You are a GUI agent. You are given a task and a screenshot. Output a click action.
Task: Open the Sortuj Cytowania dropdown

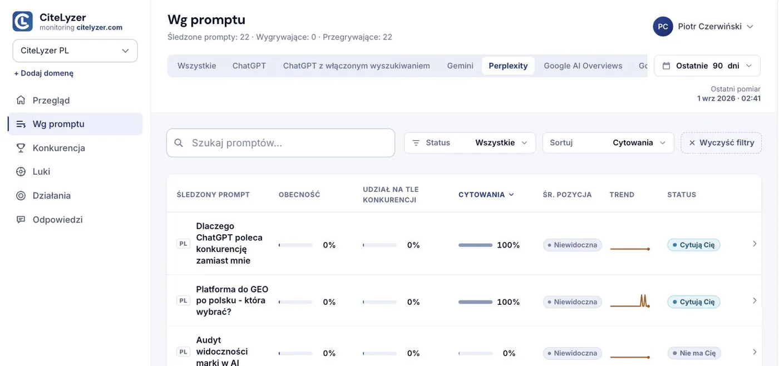608,143
